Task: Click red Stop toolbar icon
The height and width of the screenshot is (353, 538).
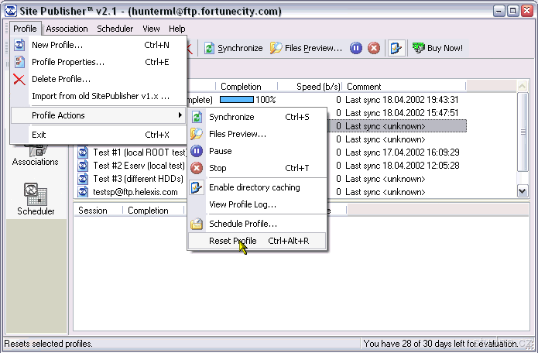Action: (x=374, y=48)
